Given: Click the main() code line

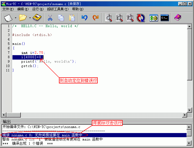Looking at the screenshot, I should (x=19, y=44).
